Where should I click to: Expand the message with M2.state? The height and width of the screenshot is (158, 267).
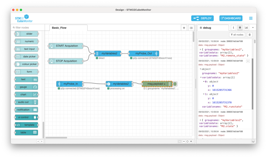tap(200, 120)
